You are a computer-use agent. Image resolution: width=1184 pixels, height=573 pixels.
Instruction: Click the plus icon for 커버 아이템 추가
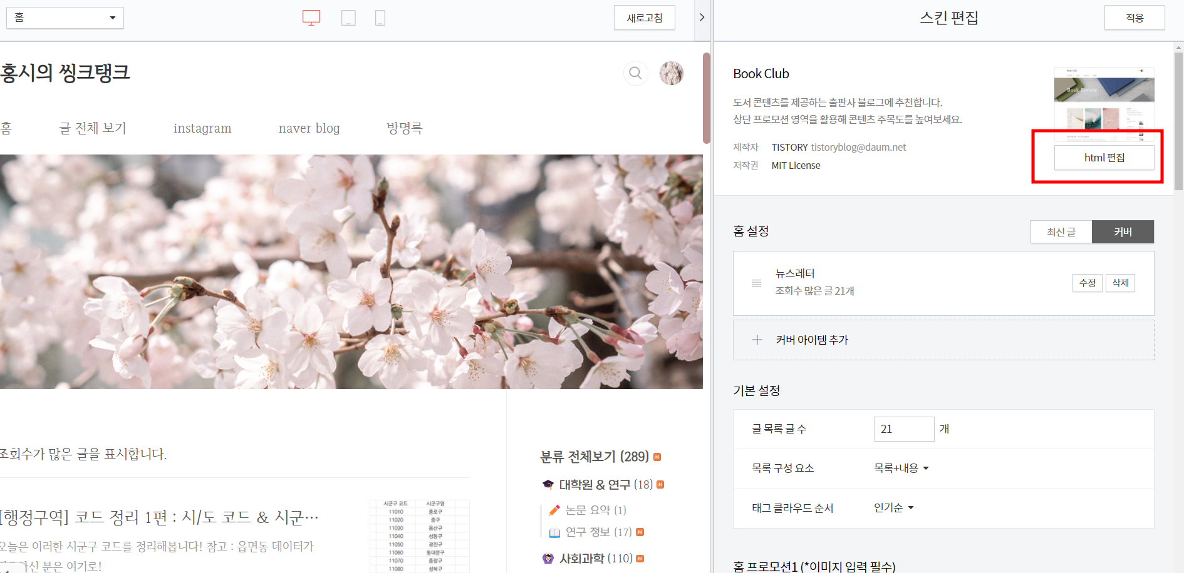(x=757, y=340)
